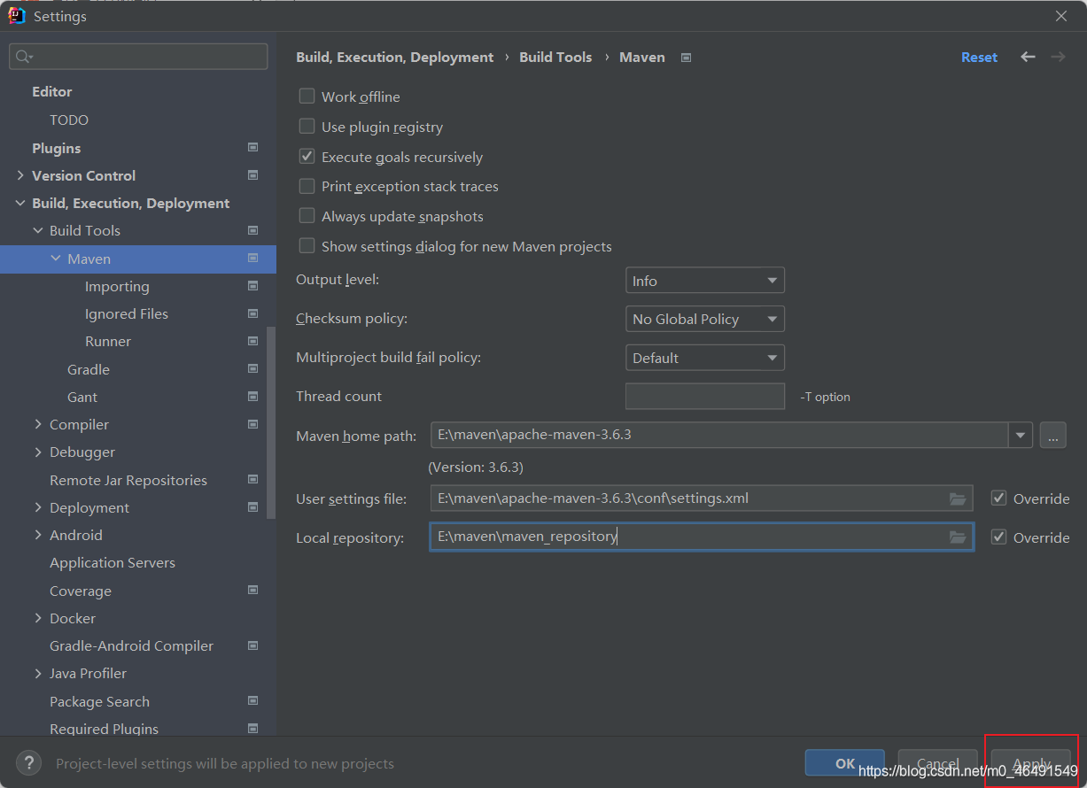Image resolution: width=1087 pixels, height=788 pixels.
Task: Collapse Build, Execution, Deployment node
Action: click(x=20, y=203)
